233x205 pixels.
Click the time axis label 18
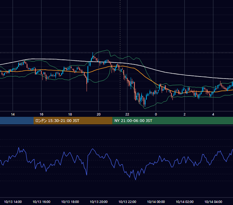point(70,114)
